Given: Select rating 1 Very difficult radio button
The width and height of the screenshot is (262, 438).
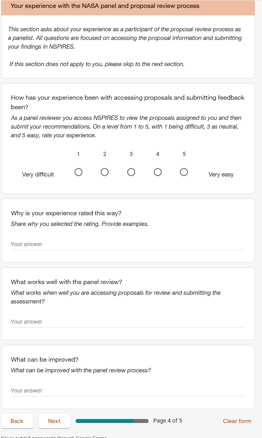Looking at the screenshot, I should 78,172.
